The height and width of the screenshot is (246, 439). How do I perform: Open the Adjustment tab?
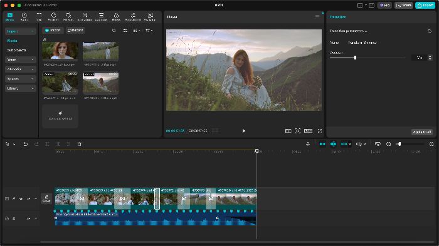pyautogui.click(x=133, y=17)
